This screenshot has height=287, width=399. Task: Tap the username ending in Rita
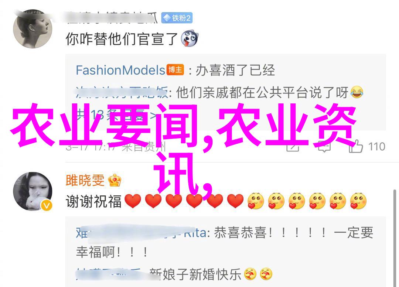click(141, 233)
